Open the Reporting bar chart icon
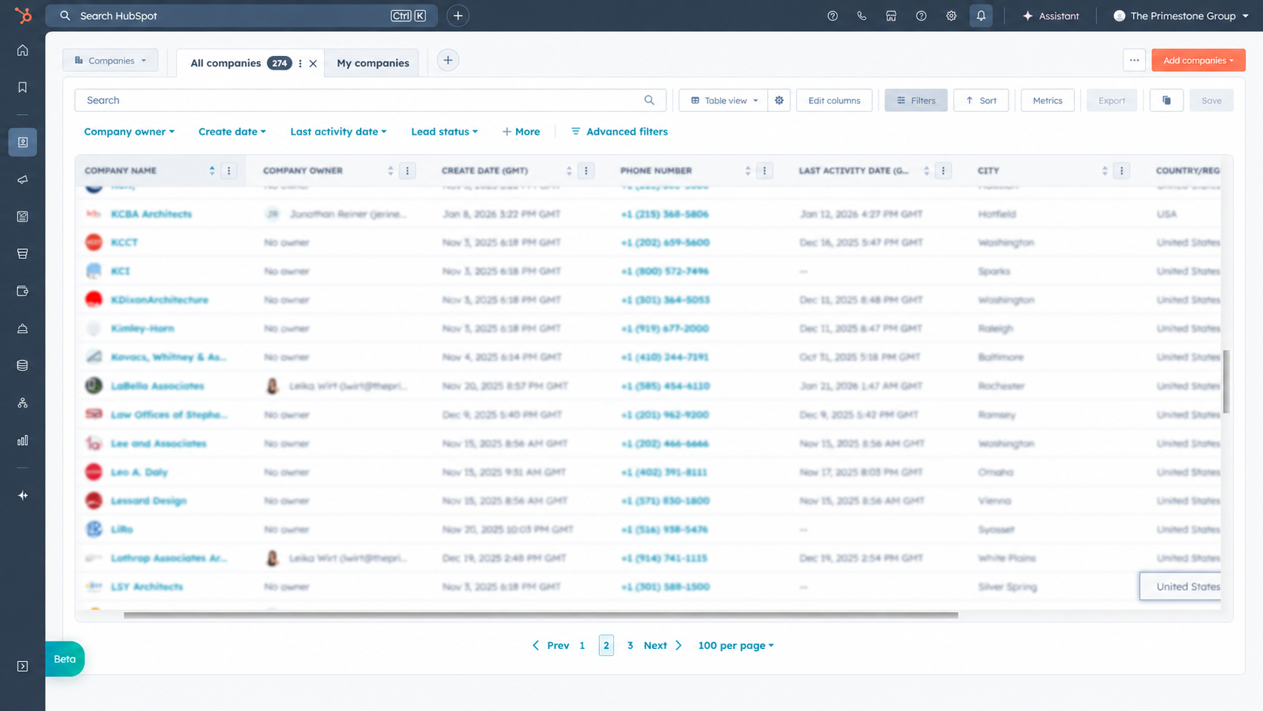This screenshot has width=1263, height=711. pos(23,441)
